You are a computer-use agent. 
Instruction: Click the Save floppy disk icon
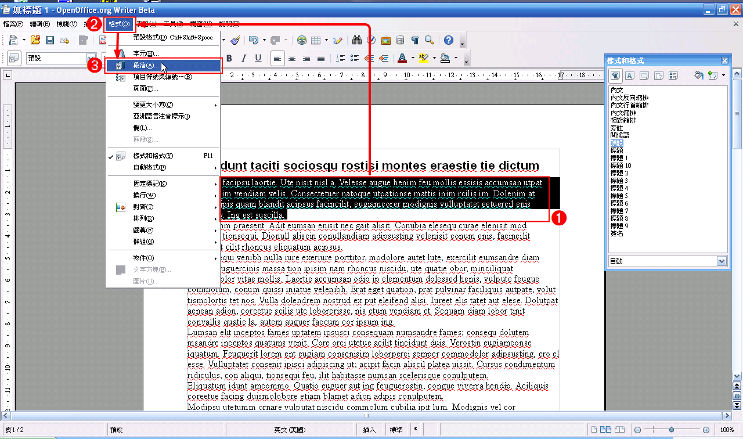50,40
